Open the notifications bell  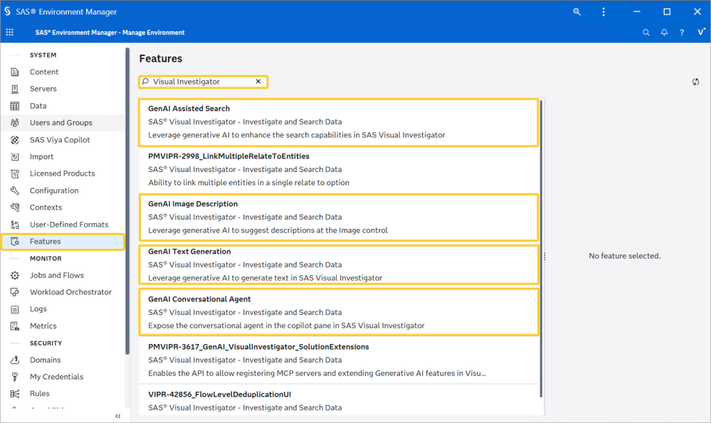coord(664,33)
